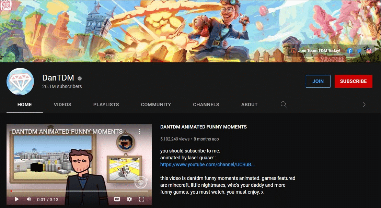Search the channel with magnifier icon

[284, 105]
